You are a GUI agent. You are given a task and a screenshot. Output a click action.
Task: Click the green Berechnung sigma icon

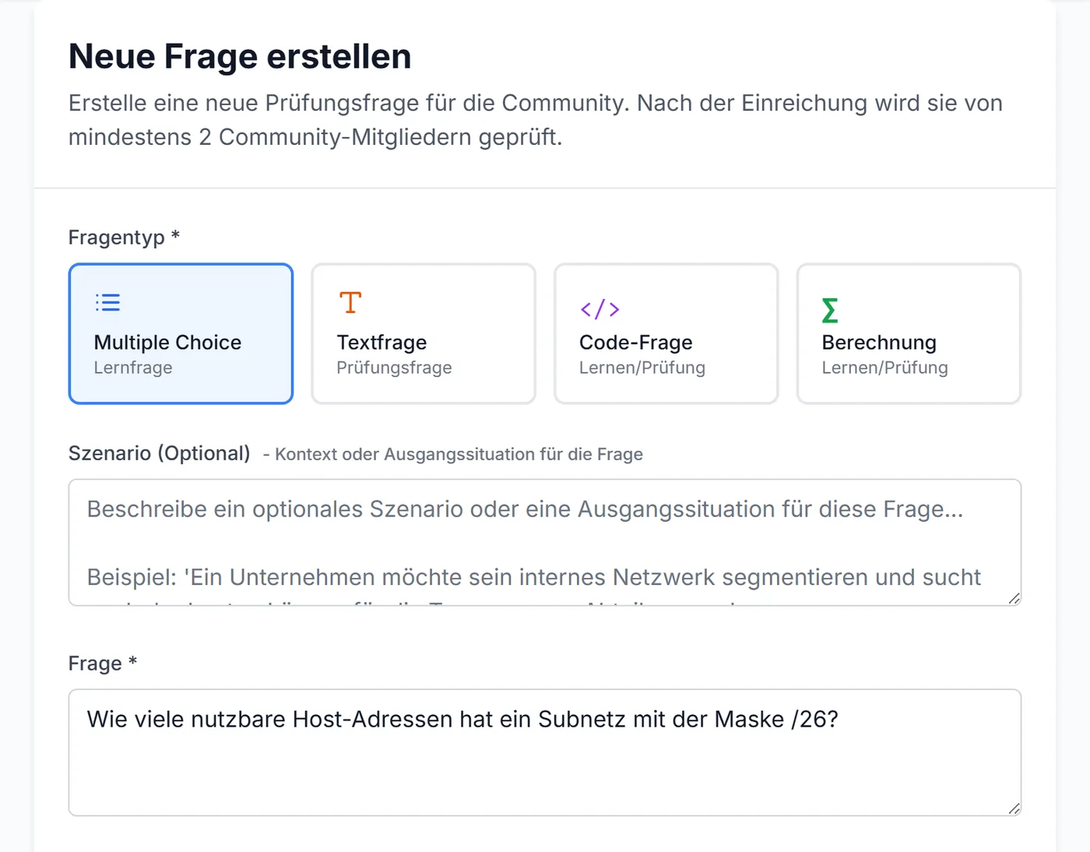pos(830,310)
